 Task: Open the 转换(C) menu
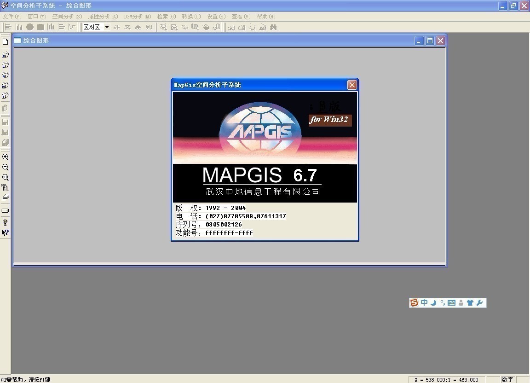(x=191, y=16)
